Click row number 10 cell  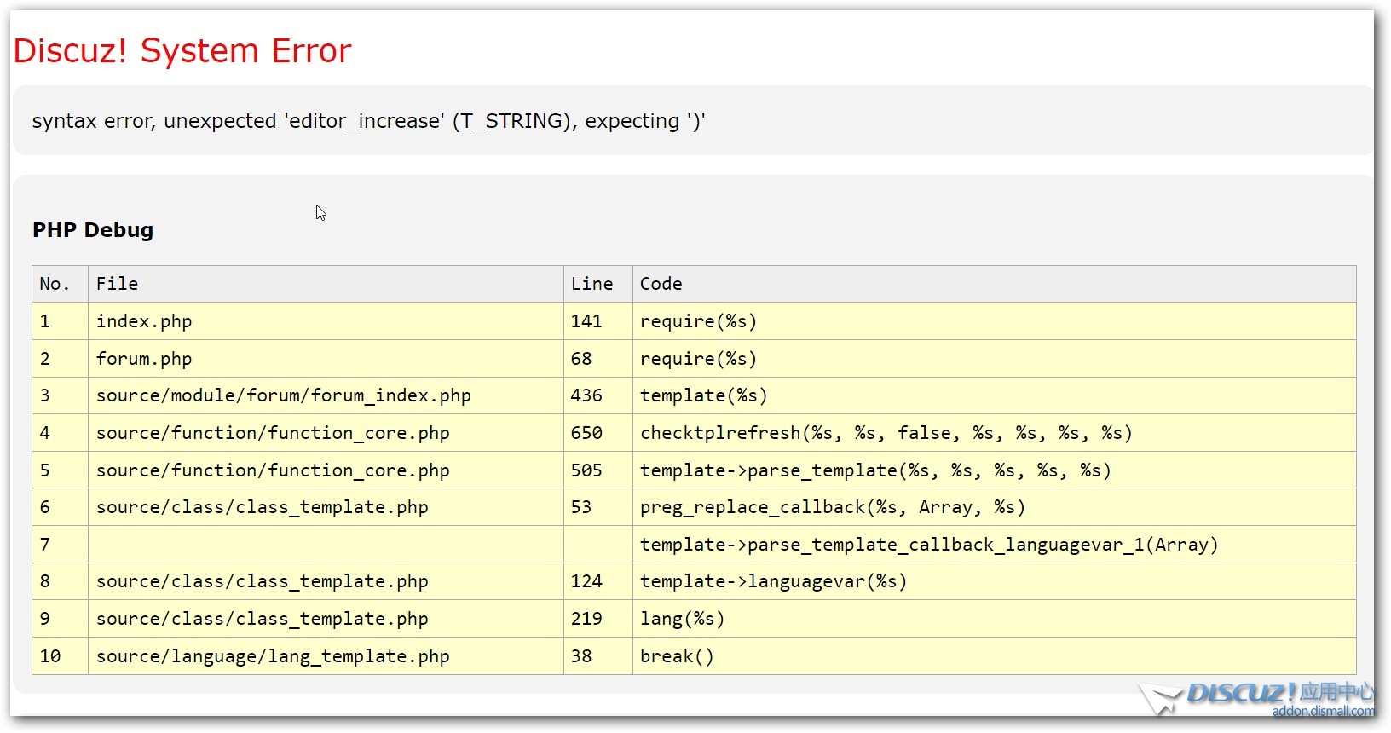[60, 656]
